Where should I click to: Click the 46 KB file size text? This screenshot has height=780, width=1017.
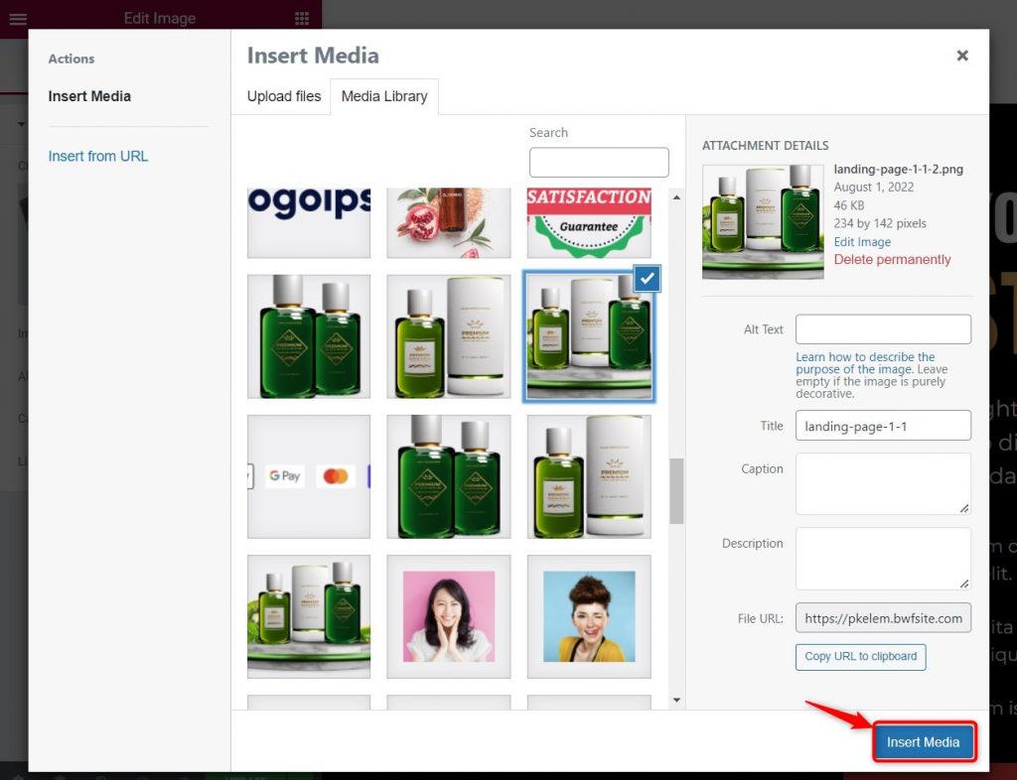coord(849,205)
